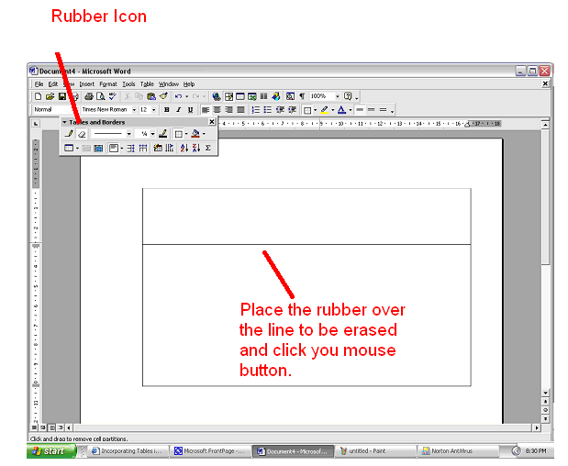
Task: Select the Format Painter brush
Action: 163,96
